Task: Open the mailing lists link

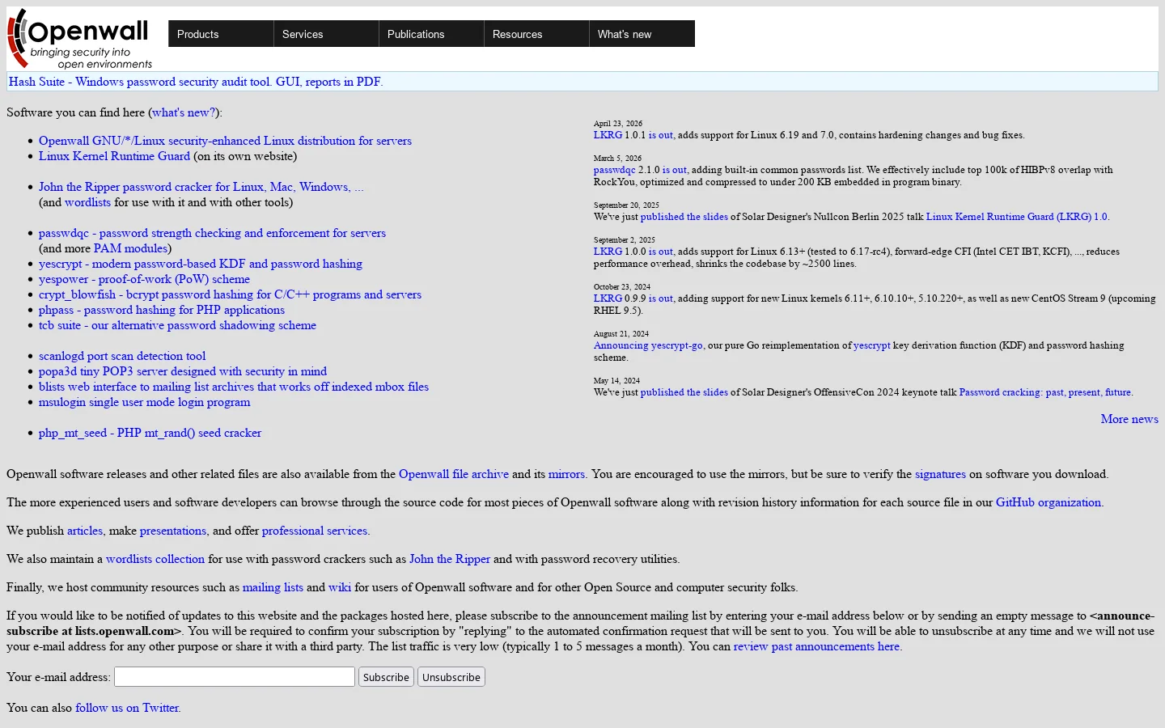Action: (273, 587)
